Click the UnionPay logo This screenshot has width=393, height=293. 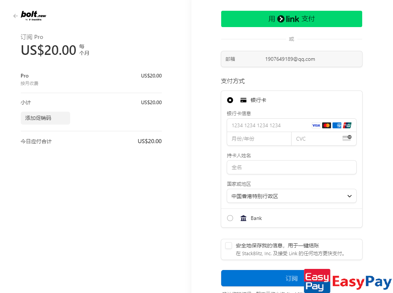click(x=347, y=125)
